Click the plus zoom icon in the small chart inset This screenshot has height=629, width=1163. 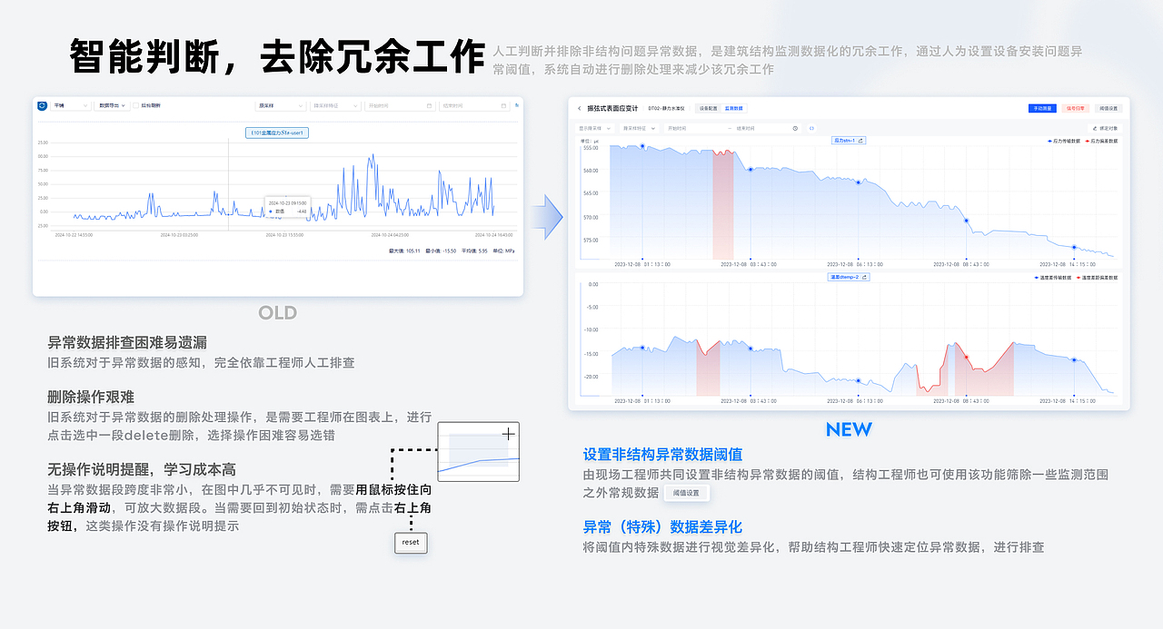pyautogui.click(x=507, y=435)
